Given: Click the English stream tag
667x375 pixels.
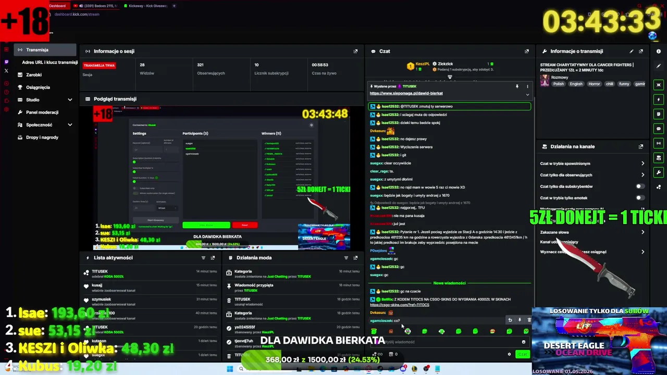Looking at the screenshot, I should tap(576, 84).
